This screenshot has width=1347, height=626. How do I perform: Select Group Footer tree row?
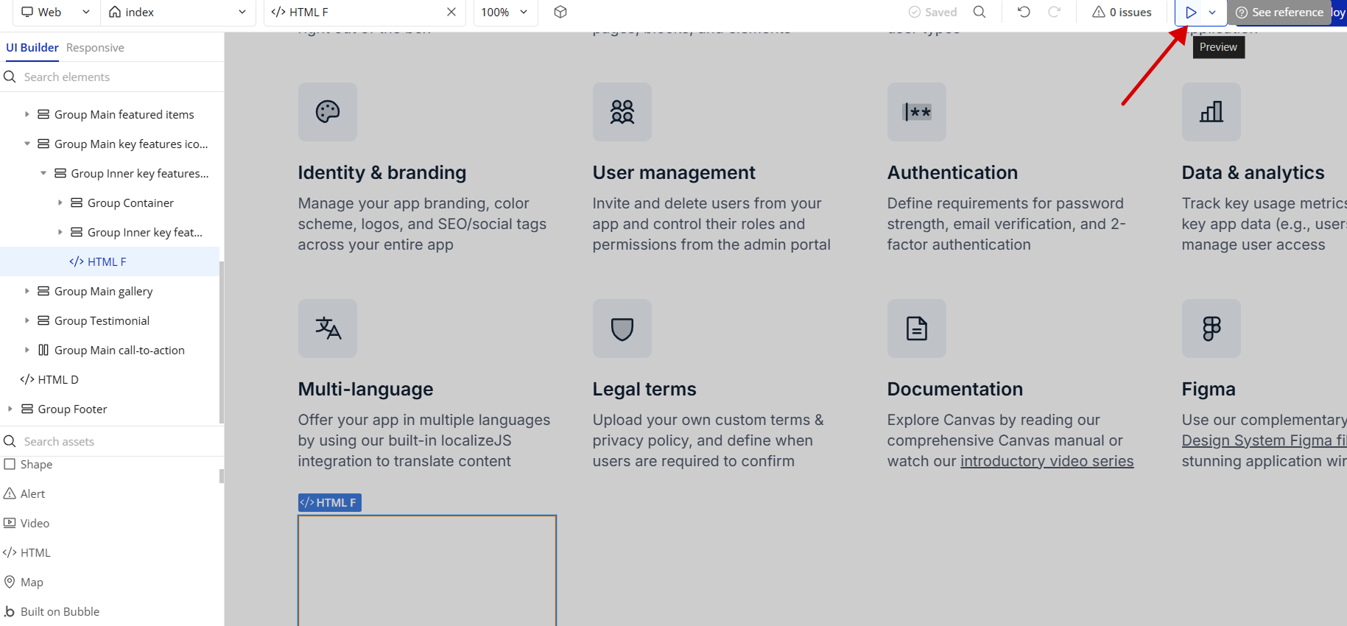click(x=110, y=409)
